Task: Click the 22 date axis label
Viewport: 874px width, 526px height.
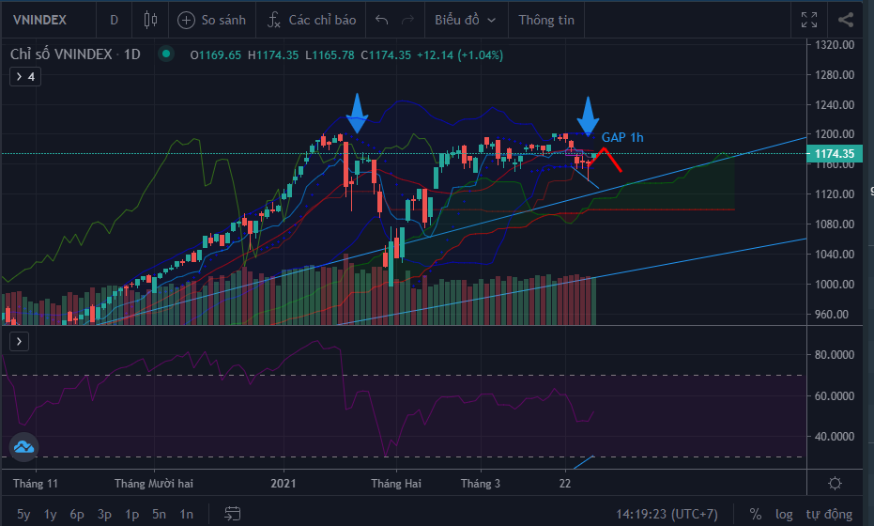Action: (x=565, y=483)
